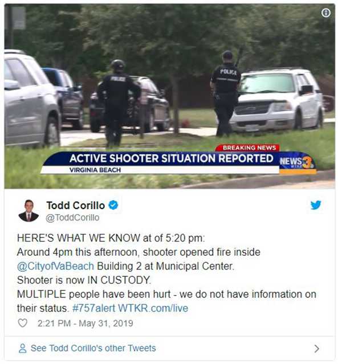The width and height of the screenshot is (342, 364).
Task: Click the person icon beside other Tweets
Action: pyautogui.click(x=23, y=348)
